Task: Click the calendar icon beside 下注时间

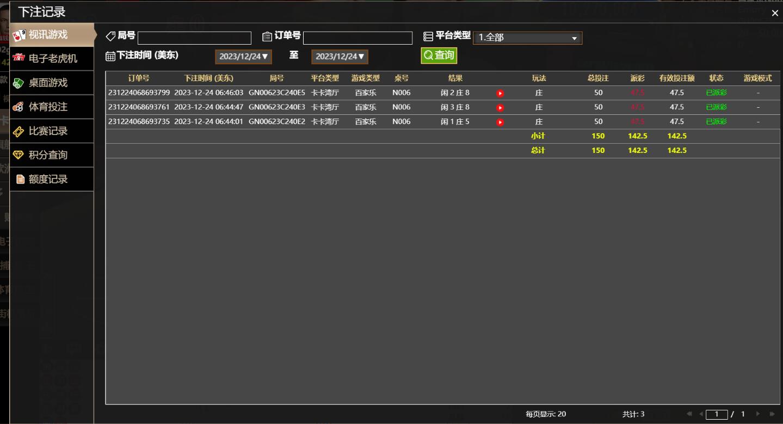Action: pos(110,56)
